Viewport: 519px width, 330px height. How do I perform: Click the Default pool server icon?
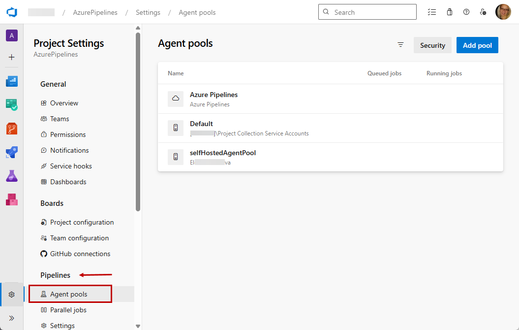tap(176, 128)
